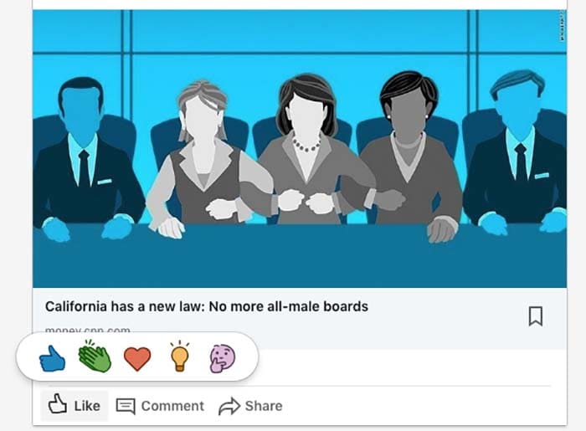Viewport: 586px width, 431px height.
Task: Click the Share text label
Action: 263,406
